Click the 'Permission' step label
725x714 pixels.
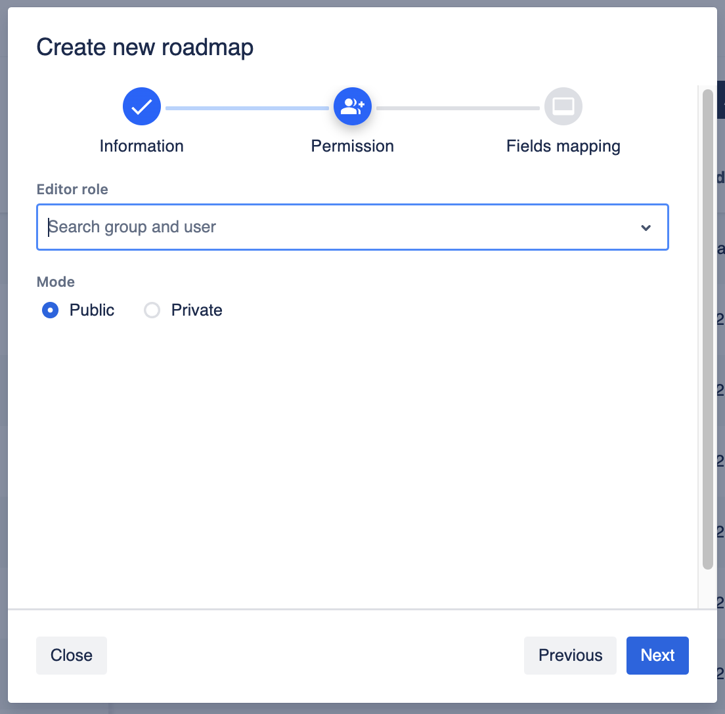point(353,146)
